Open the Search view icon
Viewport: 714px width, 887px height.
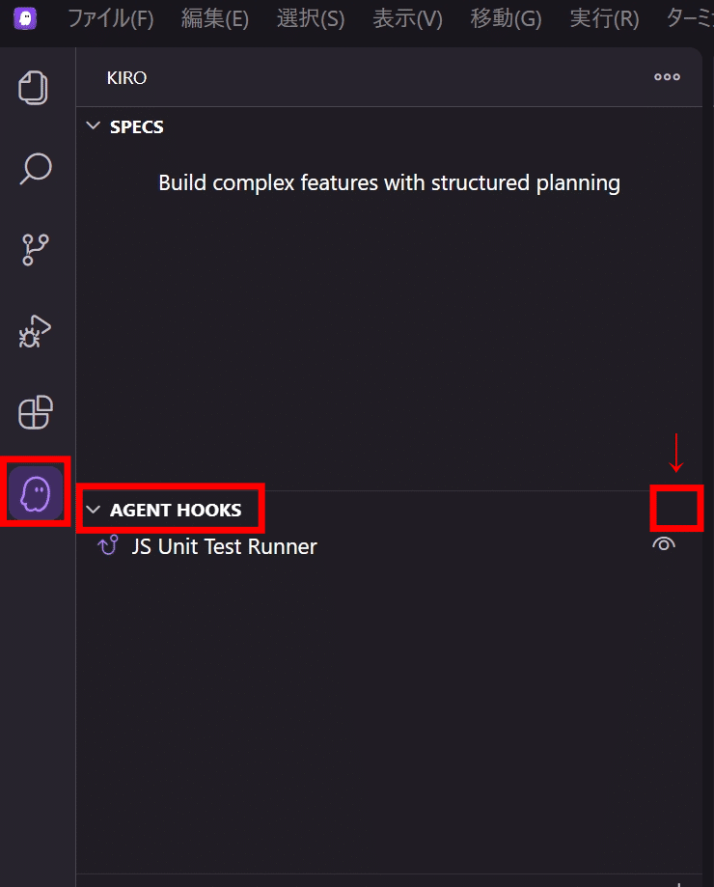pyautogui.click(x=36, y=168)
